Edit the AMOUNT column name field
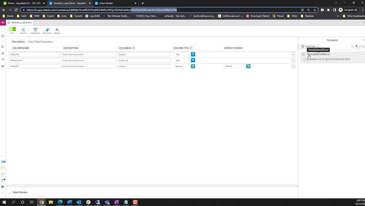The width and height of the screenshot is (365, 206). pos(34,66)
